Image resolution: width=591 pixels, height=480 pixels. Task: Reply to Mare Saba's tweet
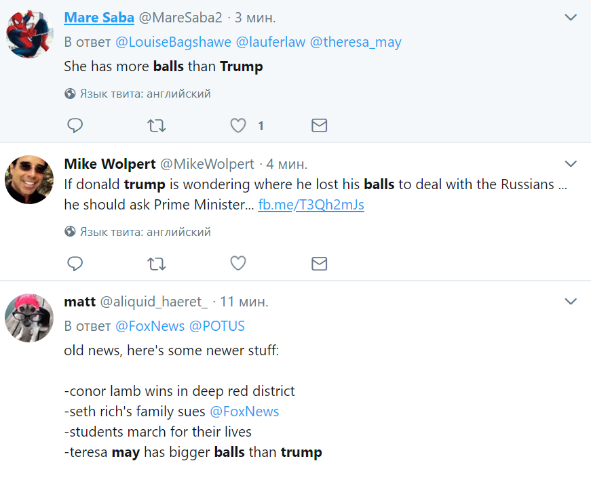75,125
